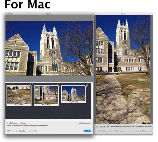This screenshot has height=142, width=158.
Task: Click the yellow minimize button of Stitcher
Action: [9, 14]
